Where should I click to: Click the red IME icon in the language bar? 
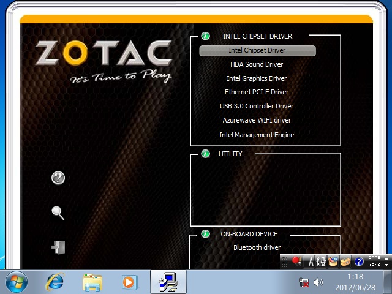(x=296, y=262)
